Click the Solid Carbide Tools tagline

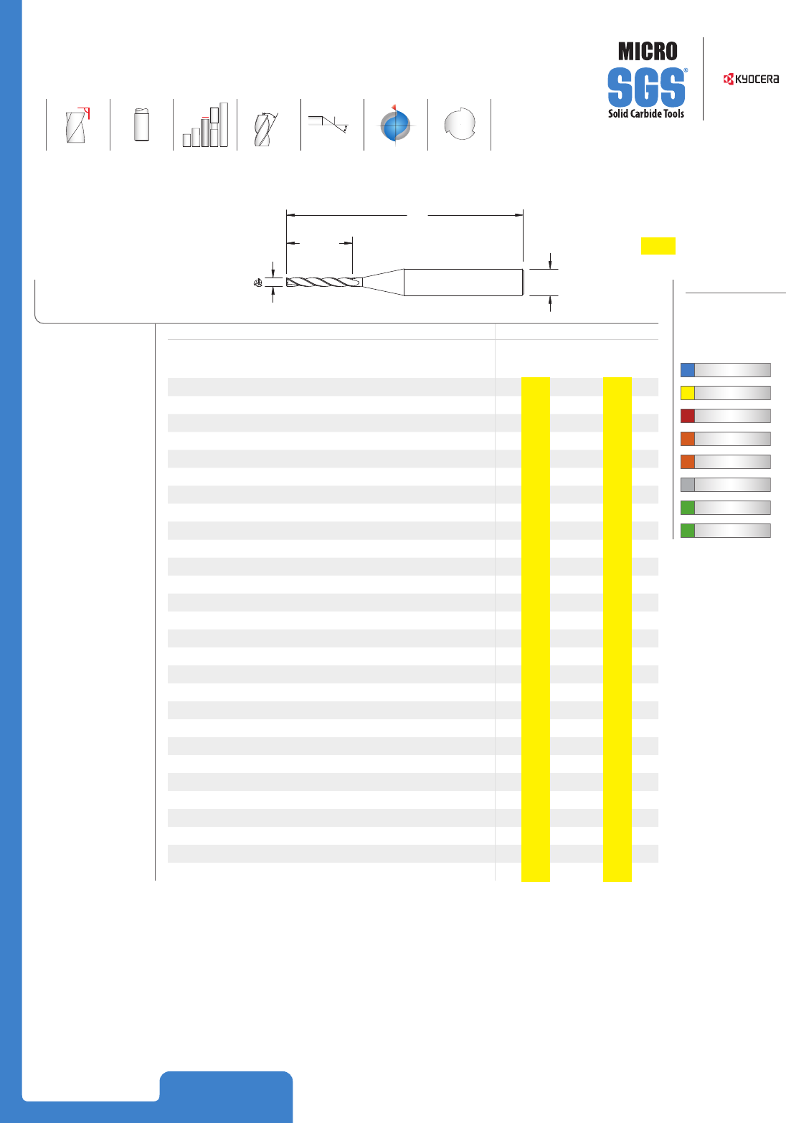(x=646, y=113)
